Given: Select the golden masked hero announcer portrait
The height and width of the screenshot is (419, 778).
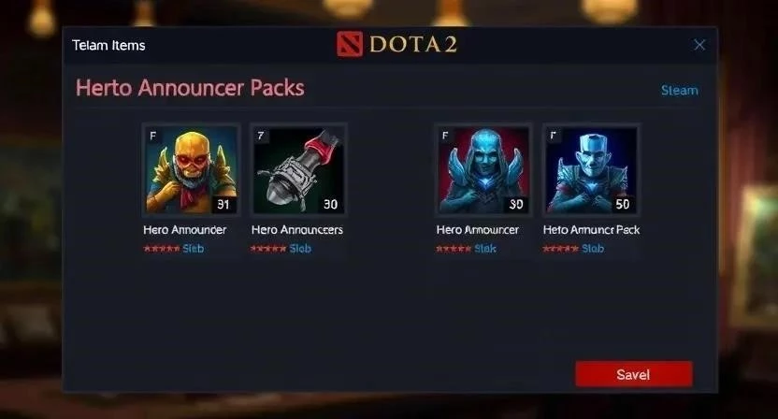Looking at the screenshot, I should pyautogui.click(x=191, y=170).
